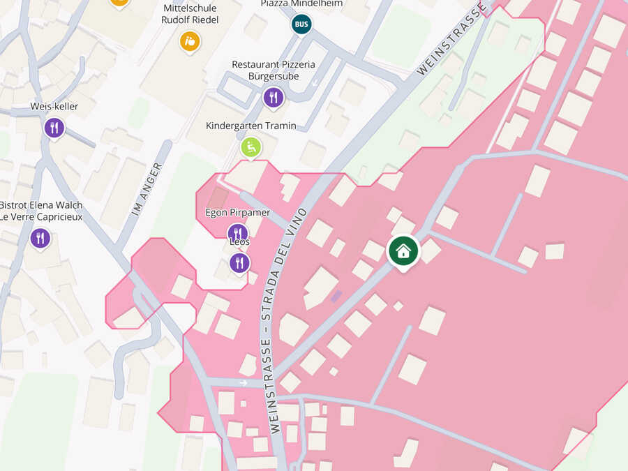The height and width of the screenshot is (471, 628).
Task: Open Kindergarten Tramin playground marker
Action: pyautogui.click(x=251, y=148)
